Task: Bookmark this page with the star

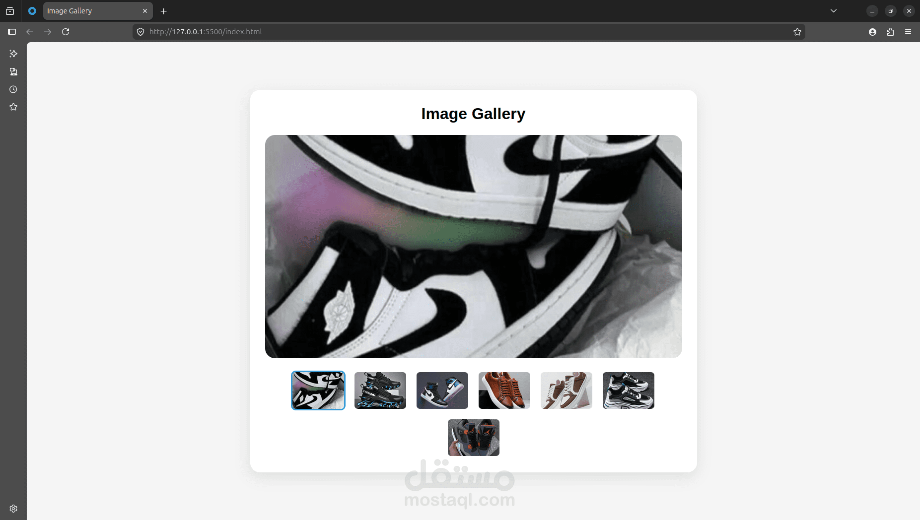Action: (x=797, y=32)
